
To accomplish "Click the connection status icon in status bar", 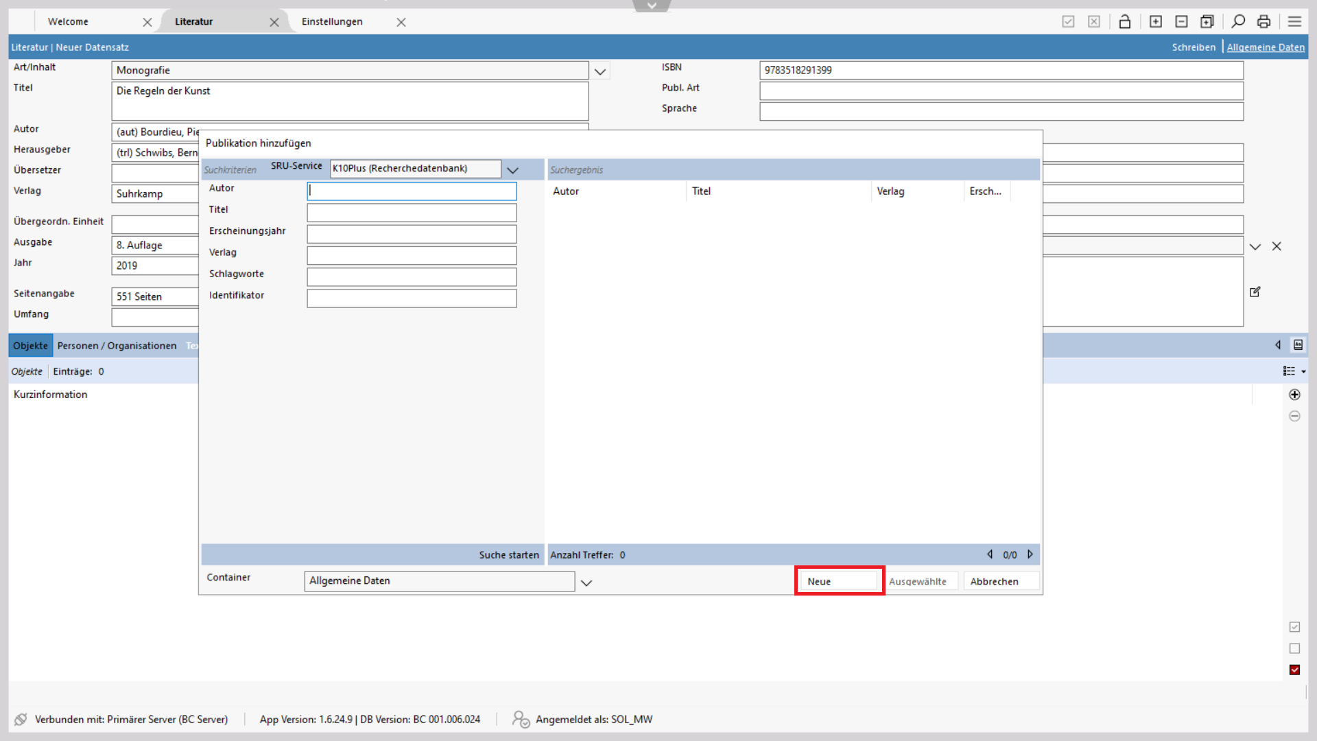I will pos(21,719).
